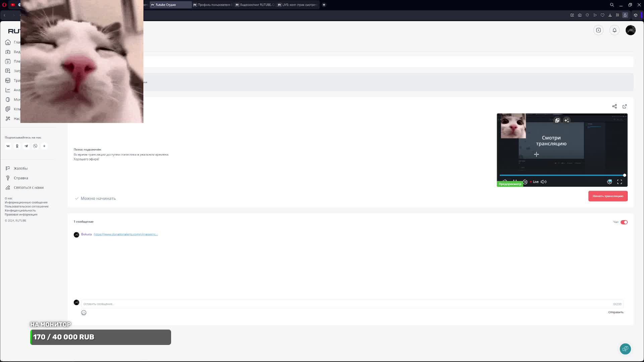
Task: Enter fullscreen on the preview player
Action: tap(620, 182)
